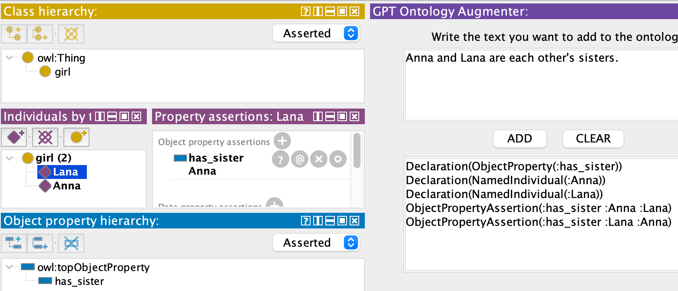678x291 pixels.
Task: Open Asserted dropdown in Object property hierarchy
Action: pos(316,243)
